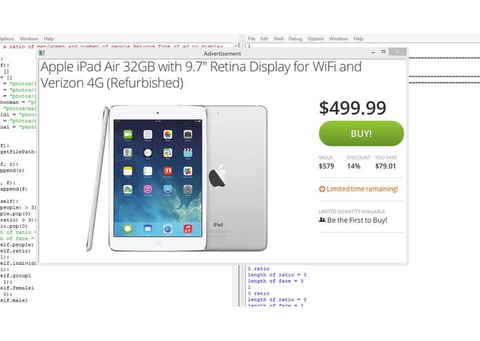The image size is (480, 341).
Task: Click the people icon beside Be the First to Buy
Action: click(322, 220)
